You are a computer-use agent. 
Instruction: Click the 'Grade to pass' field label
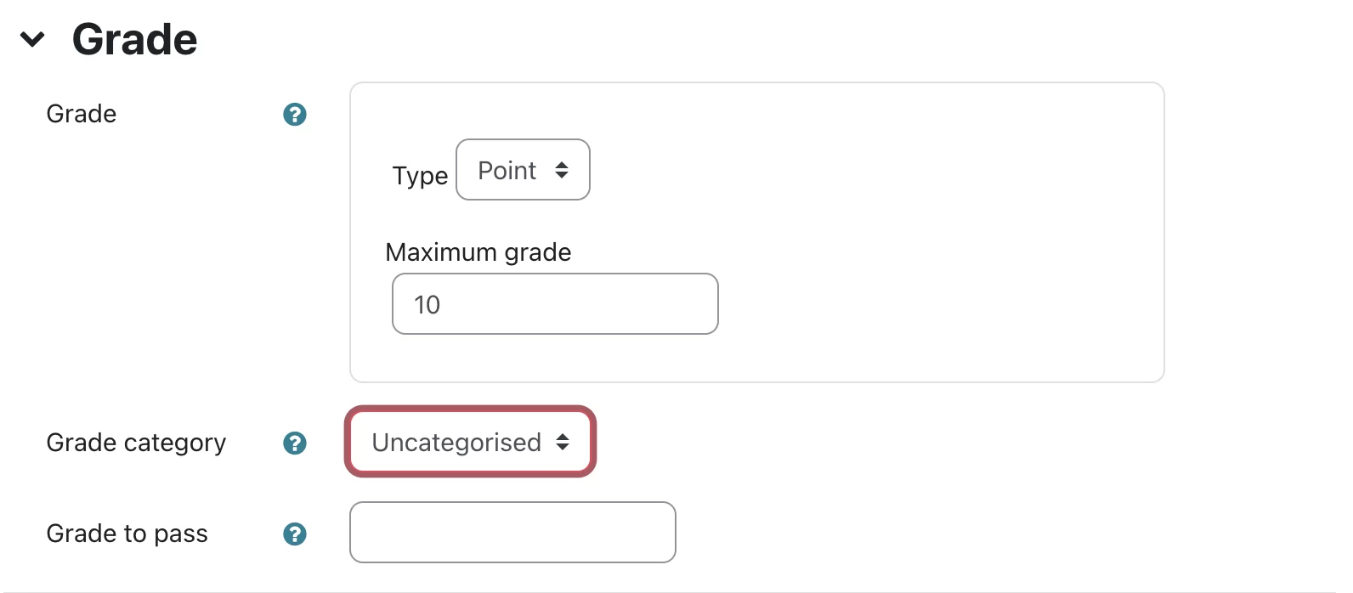tap(127, 534)
